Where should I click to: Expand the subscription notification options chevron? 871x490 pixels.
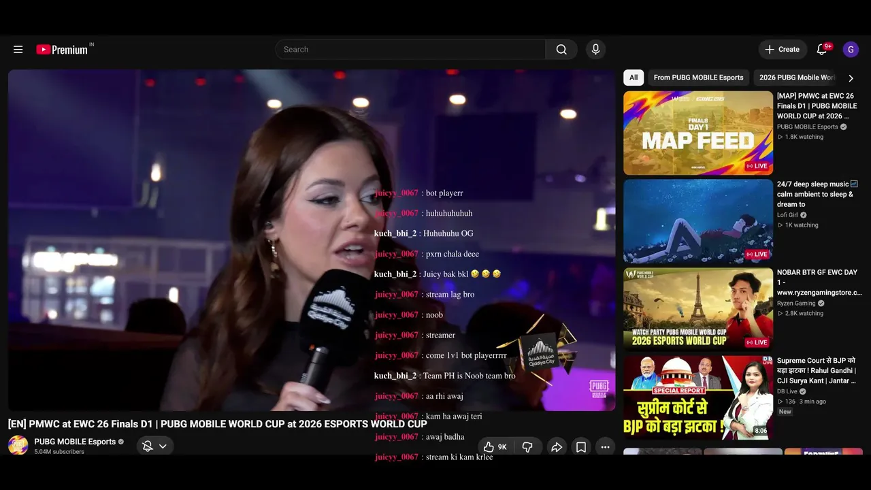click(x=163, y=446)
